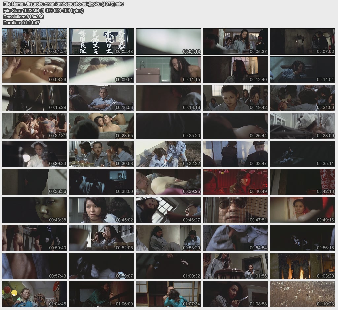The height and width of the screenshot is (310, 338).
Task: Select the frame stamped 00:53:29
Action: (168, 238)
